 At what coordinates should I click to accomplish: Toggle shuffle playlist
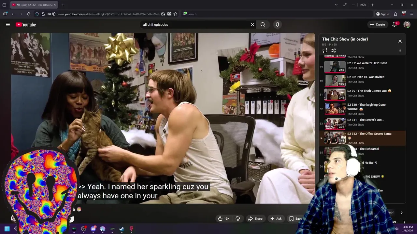pyautogui.click(x=333, y=50)
